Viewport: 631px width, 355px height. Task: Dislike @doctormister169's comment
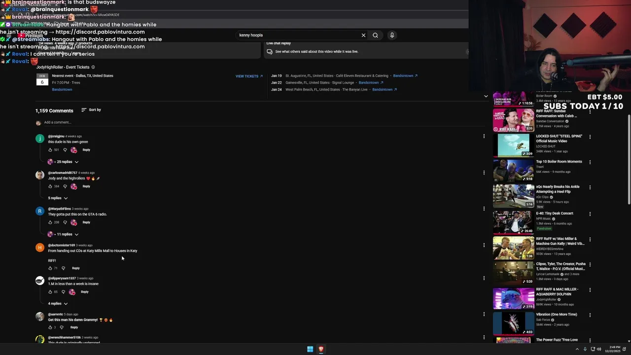pyautogui.click(x=63, y=268)
